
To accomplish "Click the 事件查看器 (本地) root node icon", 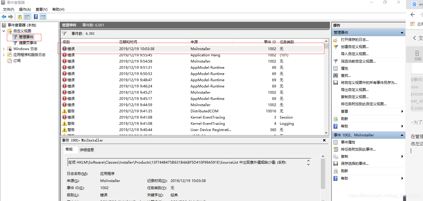I will (x=4, y=25).
